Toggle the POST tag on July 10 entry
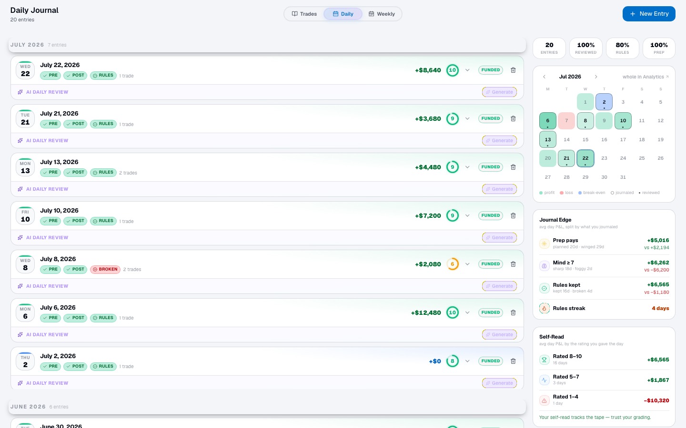Image resolution: width=686 pixels, height=428 pixels. pos(75,221)
